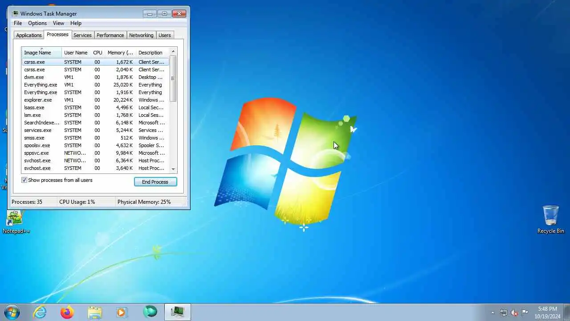Select the services.exe process row
The width and height of the screenshot is (570, 321).
[x=95, y=130]
